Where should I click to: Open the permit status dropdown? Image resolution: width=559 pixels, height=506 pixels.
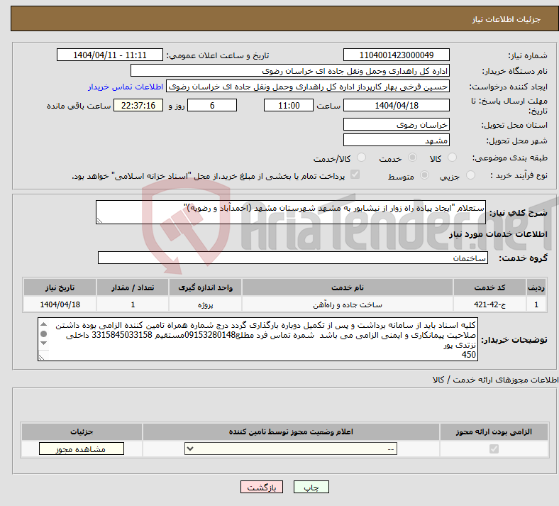pyautogui.click(x=291, y=449)
